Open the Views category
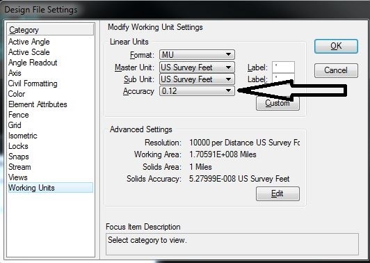The height and width of the screenshot is (263, 370). click(17, 177)
